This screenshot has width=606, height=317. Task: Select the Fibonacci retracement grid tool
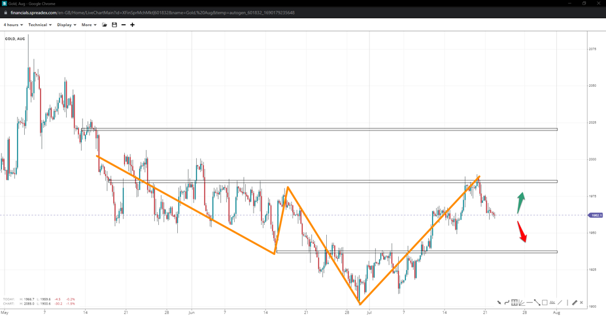514,303
